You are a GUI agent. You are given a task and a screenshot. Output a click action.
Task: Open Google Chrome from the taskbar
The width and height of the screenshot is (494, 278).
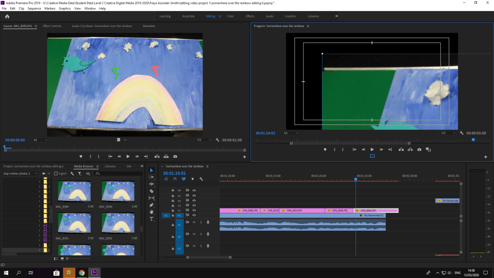[x=82, y=273]
